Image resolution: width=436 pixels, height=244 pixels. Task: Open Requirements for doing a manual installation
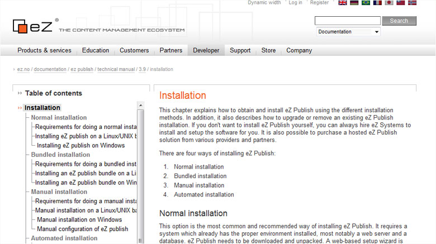tap(86, 201)
